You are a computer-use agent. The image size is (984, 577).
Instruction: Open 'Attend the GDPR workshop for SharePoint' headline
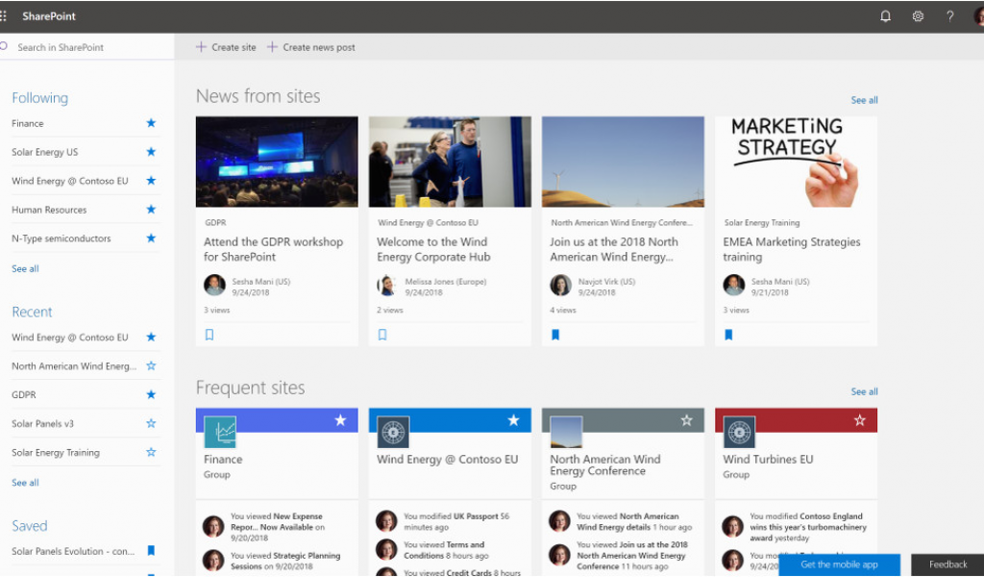[274, 249]
